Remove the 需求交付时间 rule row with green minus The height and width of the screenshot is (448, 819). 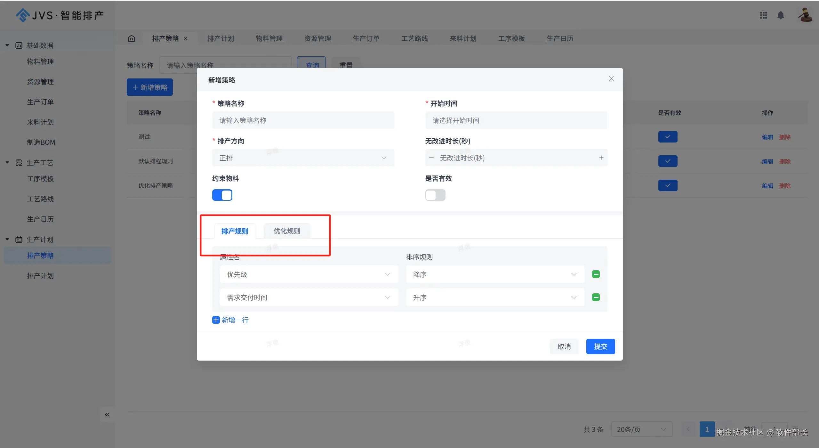(596, 297)
